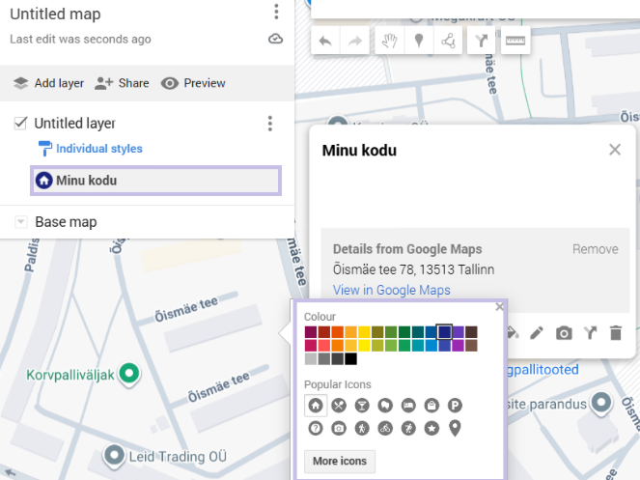This screenshot has height=480, width=640.
Task: Open the Untitled map three-dot menu
Action: pos(276,12)
